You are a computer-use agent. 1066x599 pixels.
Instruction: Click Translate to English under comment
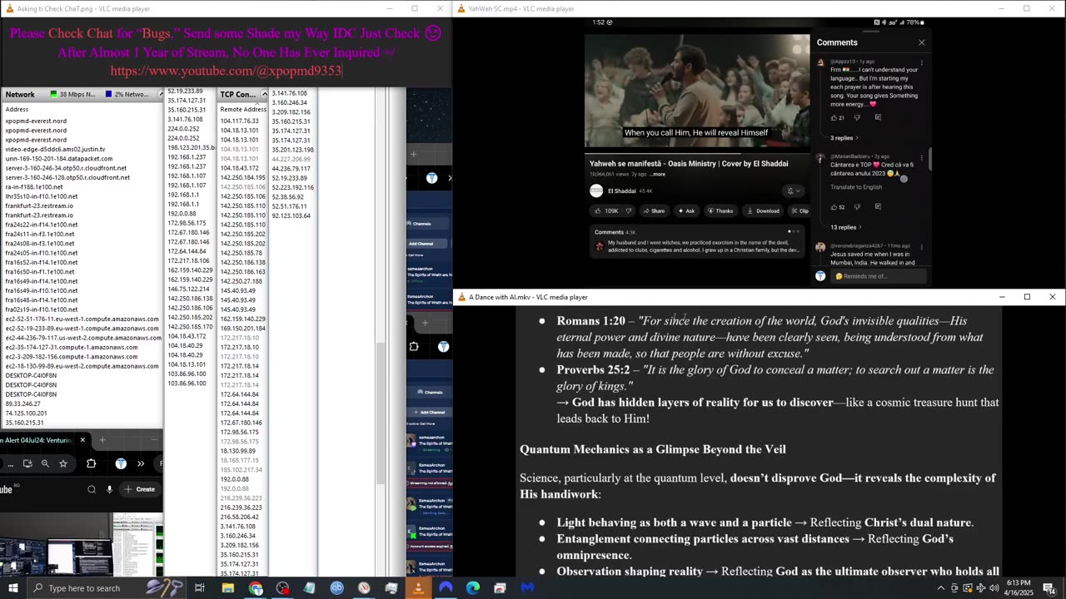tap(856, 187)
